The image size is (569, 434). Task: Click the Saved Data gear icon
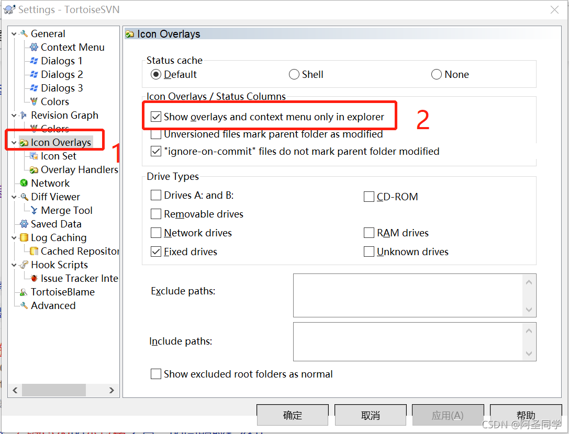[24, 224]
